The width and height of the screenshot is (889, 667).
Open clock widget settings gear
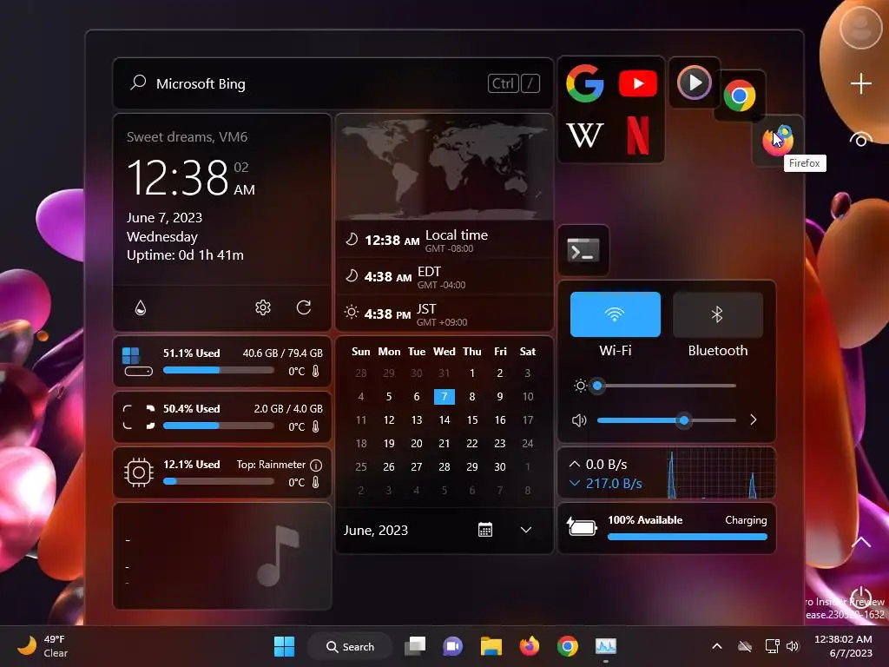click(x=262, y=307)
